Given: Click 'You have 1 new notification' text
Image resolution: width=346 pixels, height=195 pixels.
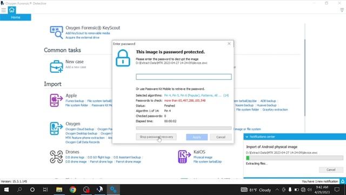Looking at the screenshot, I should tap(320, 181).
